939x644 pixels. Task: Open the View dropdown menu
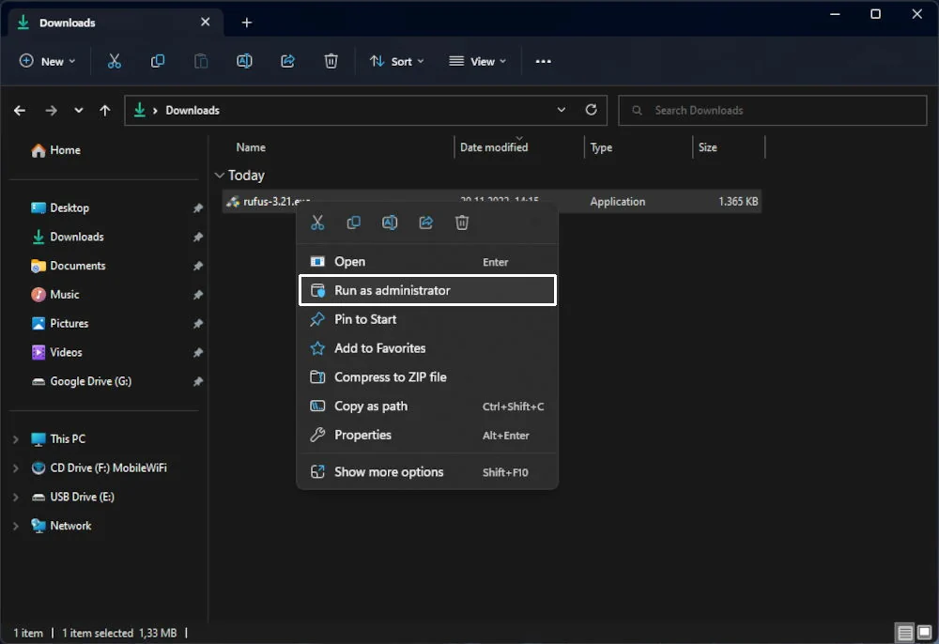(x=477, y=61)
